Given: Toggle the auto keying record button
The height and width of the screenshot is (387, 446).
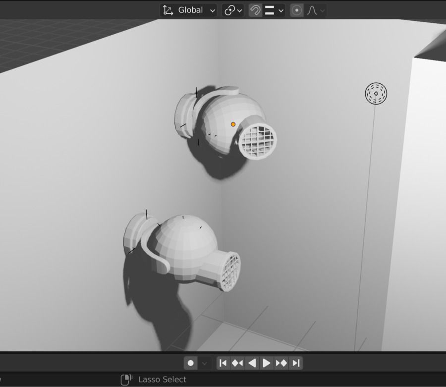Looking at the screenshot, I should 191,363.
